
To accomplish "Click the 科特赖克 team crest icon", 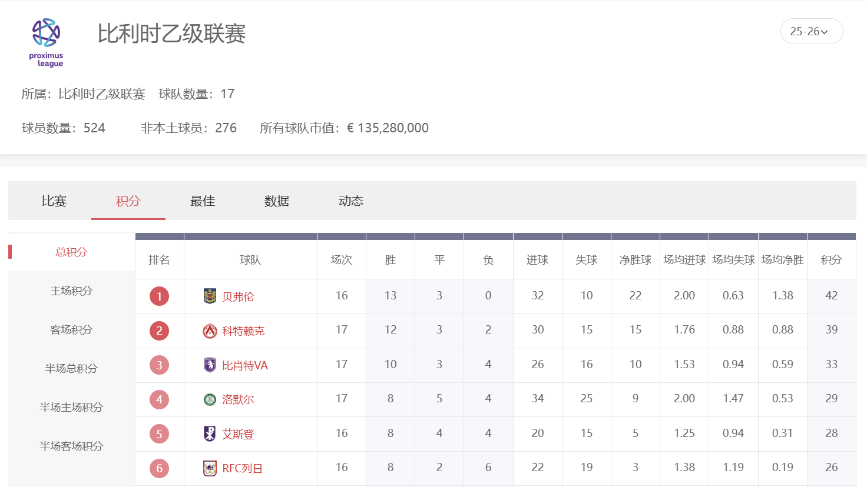I will tap(210, 331).
